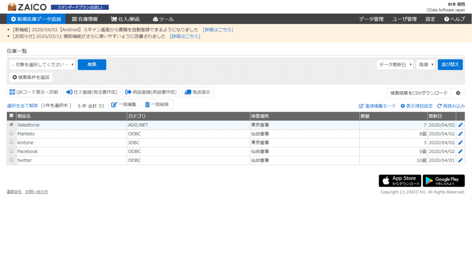Click the スタンダードプラン(お試し) plan badge
The width and height of the screenshot is (472, 277).
pos(80,7)
